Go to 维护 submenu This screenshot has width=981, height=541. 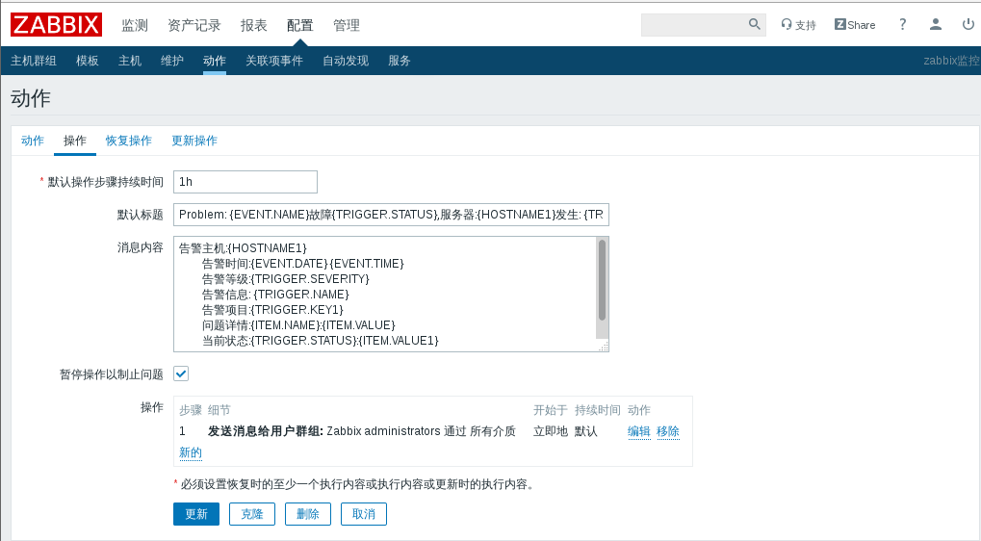[172, 61]
